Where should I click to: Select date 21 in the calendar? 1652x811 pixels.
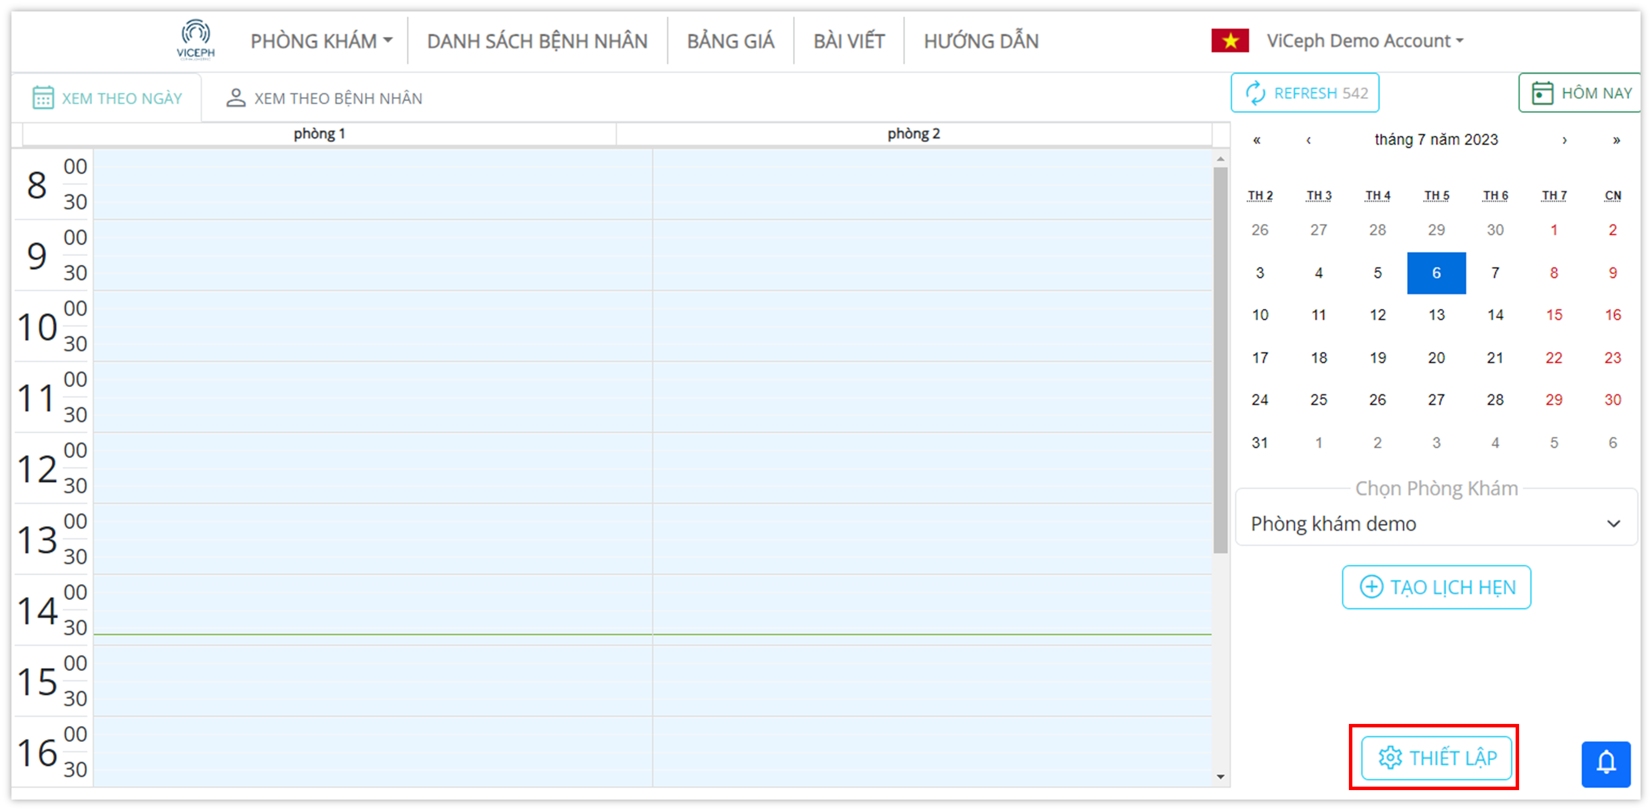click(1495, 358)
